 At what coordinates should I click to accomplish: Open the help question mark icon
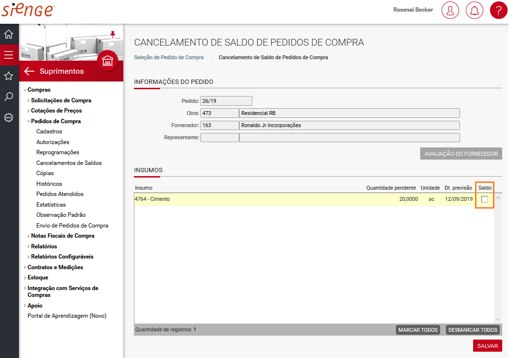(x=499, y=10)
